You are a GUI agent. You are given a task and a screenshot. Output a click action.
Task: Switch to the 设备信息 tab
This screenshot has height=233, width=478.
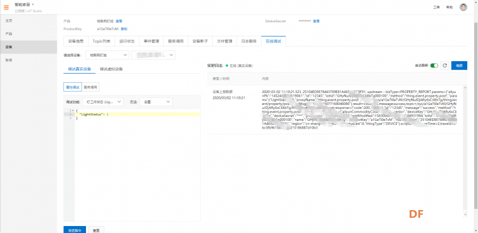(76, 41)
